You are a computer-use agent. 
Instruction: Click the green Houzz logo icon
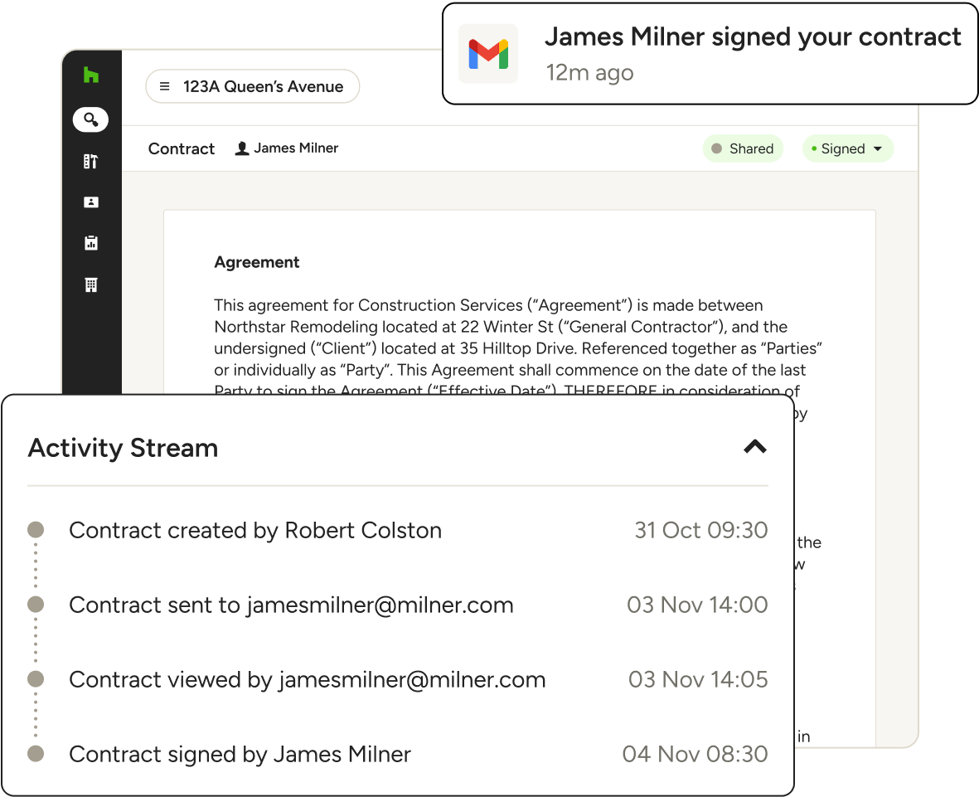coord(91,75)
